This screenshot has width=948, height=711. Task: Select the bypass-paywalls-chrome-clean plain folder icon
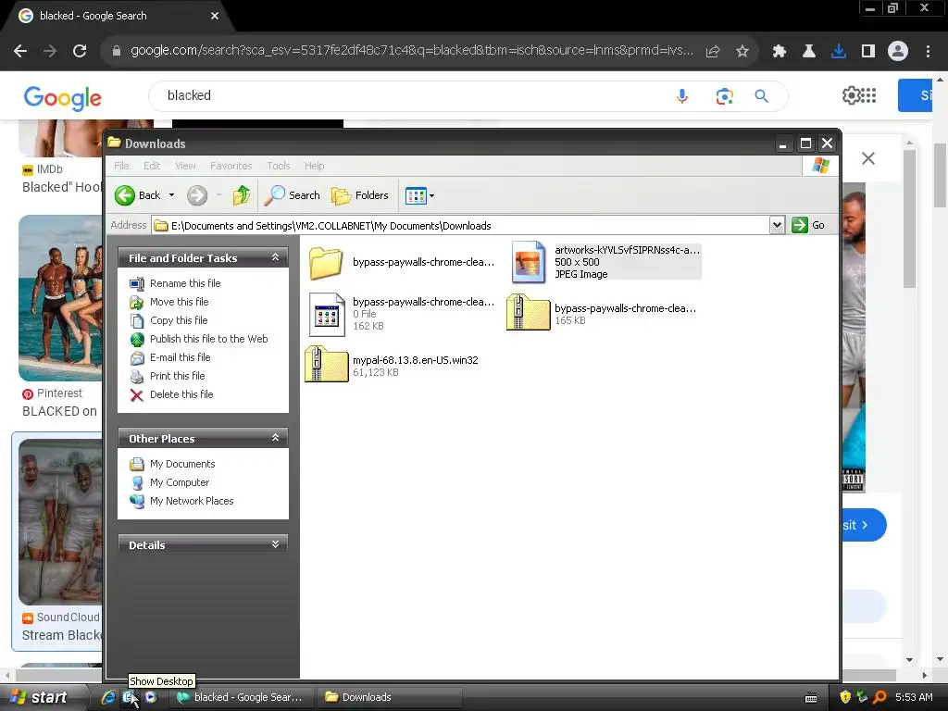(x=327, y=263)
